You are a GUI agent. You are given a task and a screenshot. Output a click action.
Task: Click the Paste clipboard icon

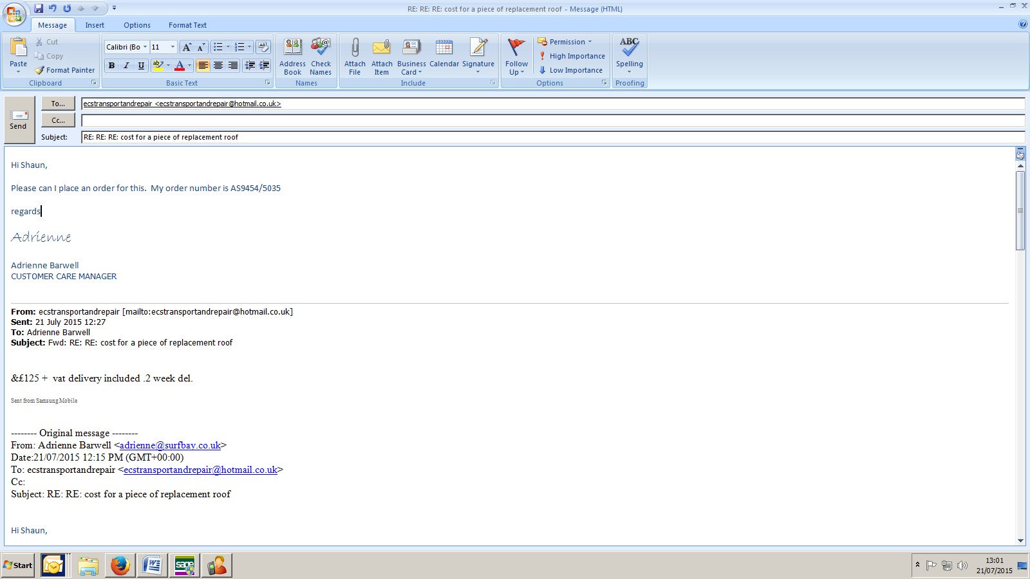(19, 48)
